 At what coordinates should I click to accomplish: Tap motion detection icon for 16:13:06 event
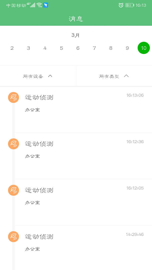click(x=14, y=97)
